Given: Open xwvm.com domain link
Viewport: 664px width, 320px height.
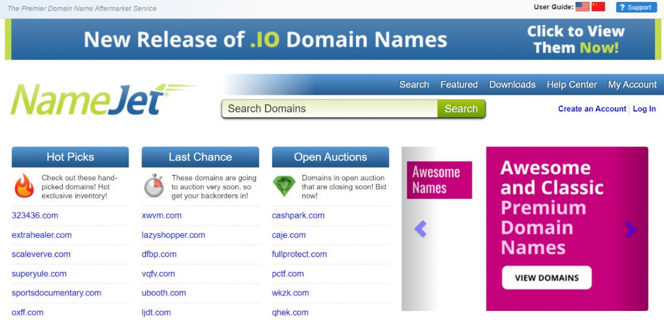Looking at the screenshot, I should click(x=161, y=216).
